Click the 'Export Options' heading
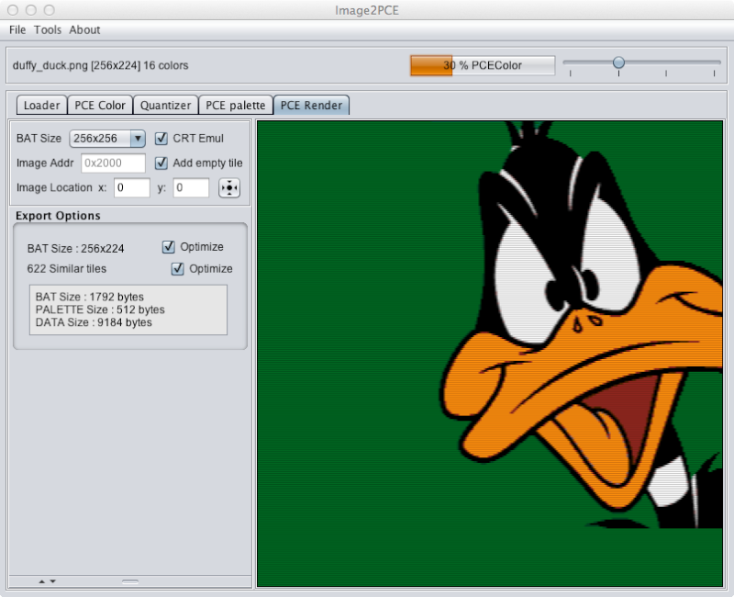 tap(58, 216)
